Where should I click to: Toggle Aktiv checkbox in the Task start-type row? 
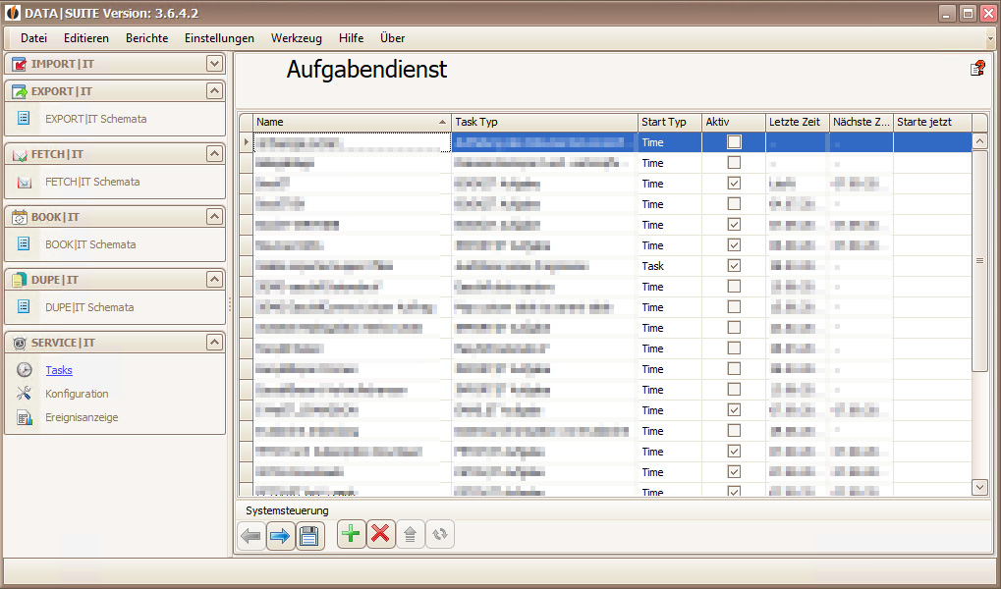[734, 265]
